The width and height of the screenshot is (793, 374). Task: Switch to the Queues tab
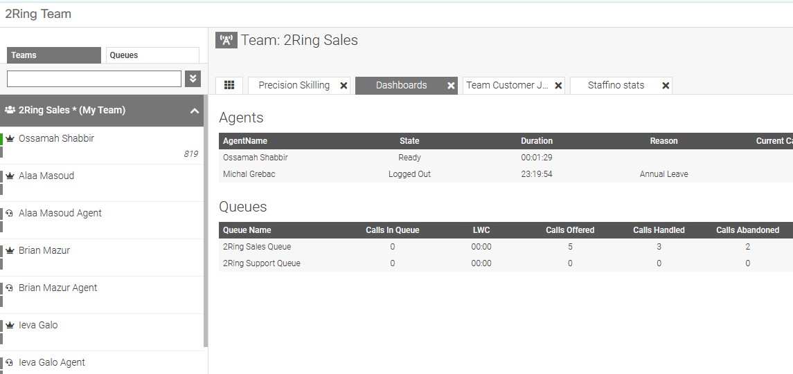coord(152,55)
